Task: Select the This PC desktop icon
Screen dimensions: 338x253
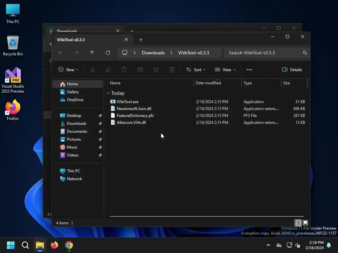Action: [13, 14]
